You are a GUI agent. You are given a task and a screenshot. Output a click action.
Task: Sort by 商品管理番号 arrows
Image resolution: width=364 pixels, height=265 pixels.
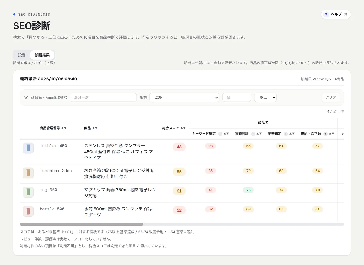pyautogui.click(x=64, y=128)
